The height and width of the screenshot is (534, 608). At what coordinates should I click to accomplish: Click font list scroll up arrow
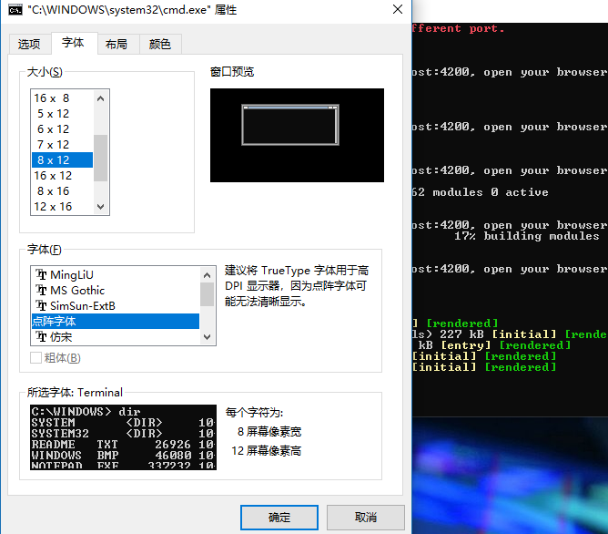[x=207, y=275]
